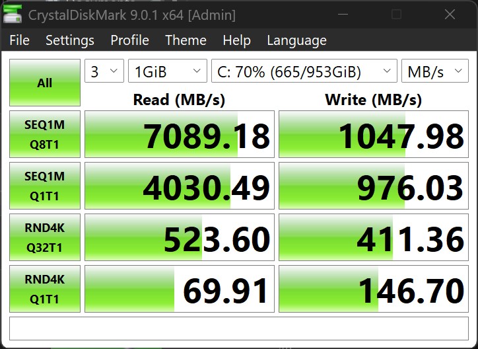Launch the RND4K Q32T1 benchmark
Screen dimensions: 478x349
coord(45,237)
